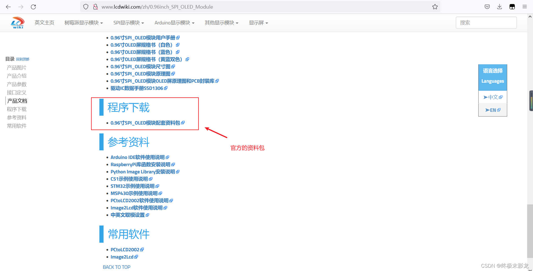533x271 pixels.
Task: Click the shield tracking protection icon
Action: click(x=86, y=7)
